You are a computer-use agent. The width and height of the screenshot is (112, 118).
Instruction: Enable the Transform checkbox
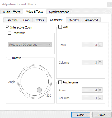pyautogui.click(x=10, y=33)
